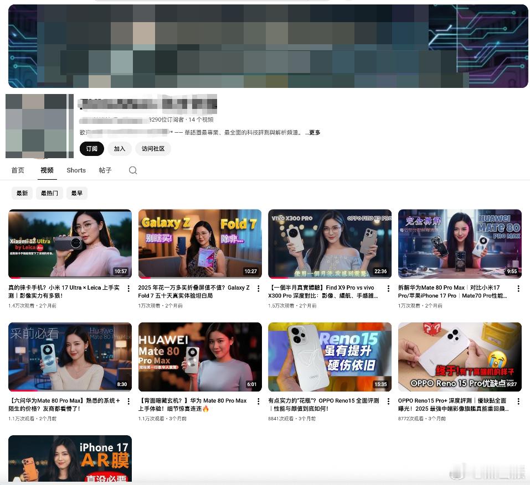Expand channel description with ...更多
Screen dimensions: 530x485
coord(313,133)
